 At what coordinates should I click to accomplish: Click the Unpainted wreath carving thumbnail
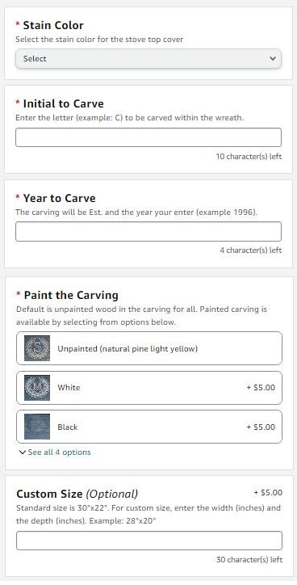pyautogui.click(x=37, y=348)
